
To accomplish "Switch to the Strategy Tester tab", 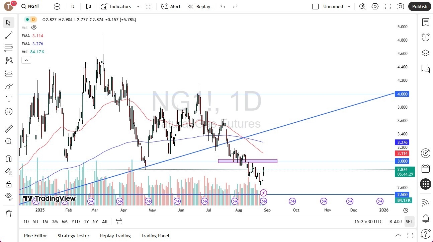I will pyautogui.click(x=73, y=236).
